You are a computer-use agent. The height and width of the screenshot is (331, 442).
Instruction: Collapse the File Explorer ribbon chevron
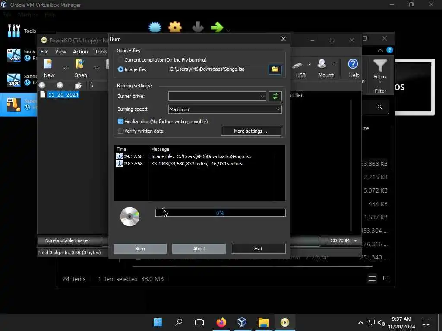coord(380,50)
